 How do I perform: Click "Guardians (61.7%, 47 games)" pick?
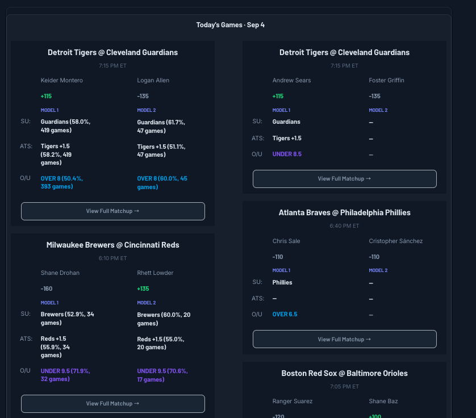(161, 127)
